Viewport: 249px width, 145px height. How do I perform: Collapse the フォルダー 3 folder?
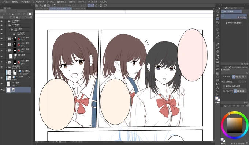(x=11, y=34)
